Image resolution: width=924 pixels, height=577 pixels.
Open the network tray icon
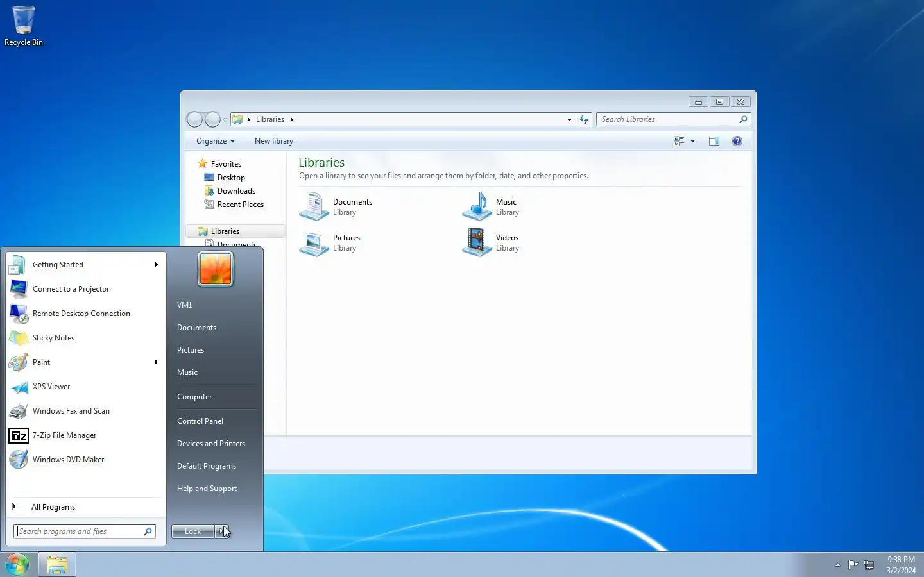coord(869,565)
